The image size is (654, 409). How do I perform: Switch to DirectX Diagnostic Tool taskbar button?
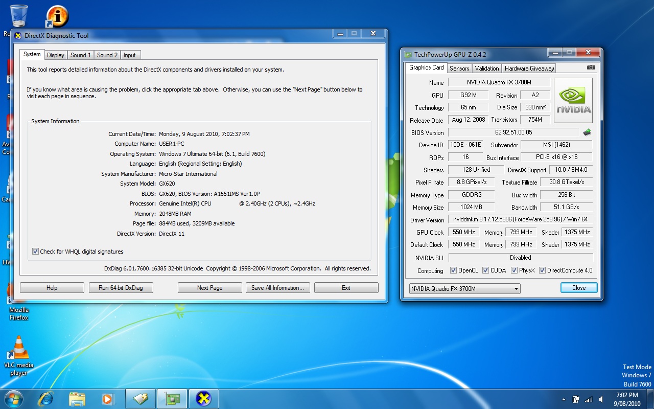[203, 398]
